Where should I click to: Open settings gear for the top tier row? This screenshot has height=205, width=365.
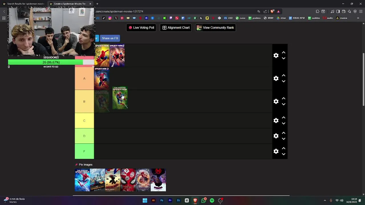[x=276, y=56]
